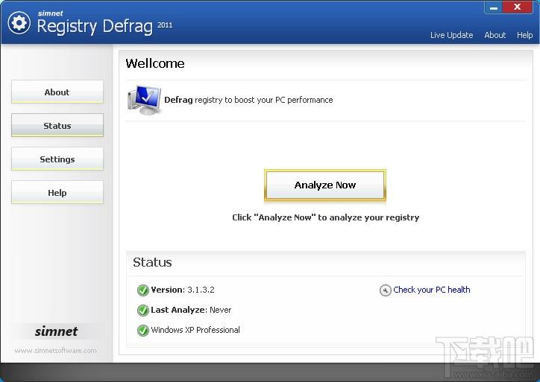Open the Settings sidebar button

(x=57, y=159)
